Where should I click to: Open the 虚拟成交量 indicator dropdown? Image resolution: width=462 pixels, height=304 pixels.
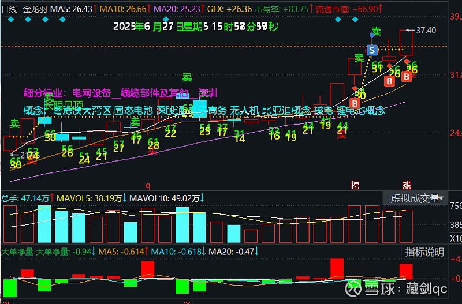tap(415, 198)
